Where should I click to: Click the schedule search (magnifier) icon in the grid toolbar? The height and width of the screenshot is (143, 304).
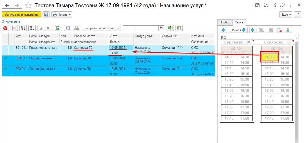[x=262, y=30]
